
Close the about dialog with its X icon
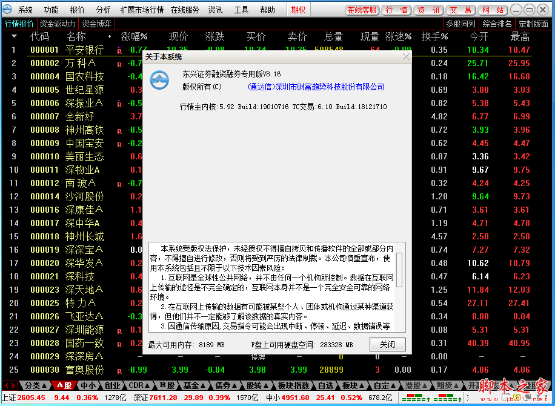point(406,57)
